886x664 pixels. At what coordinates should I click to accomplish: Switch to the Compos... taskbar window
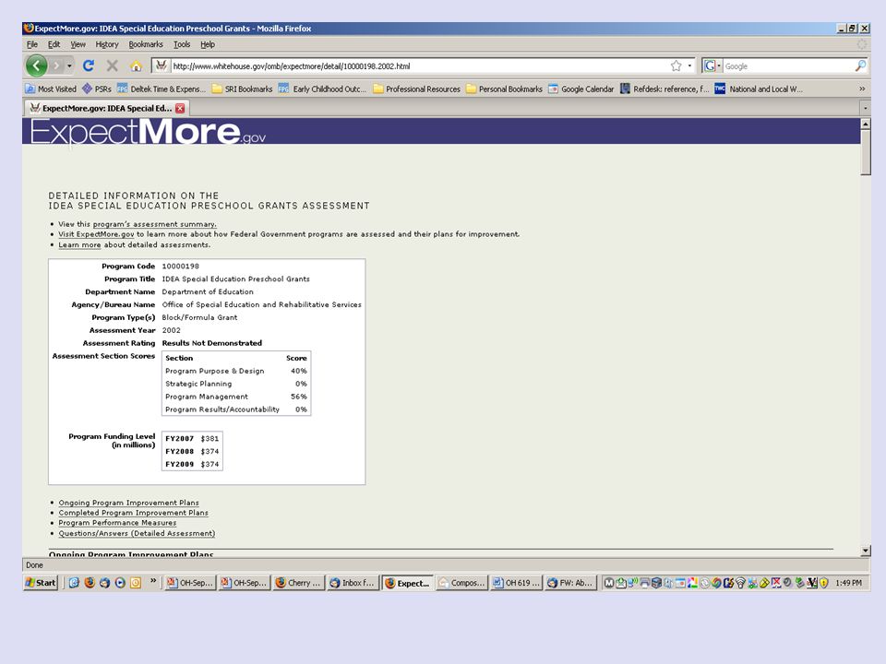461,583
